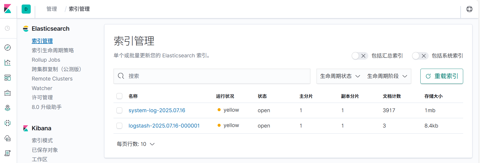The height and width of the screenshot is (163, 480).
Task: Sort by 主分片 column header
Action: tap(306, 96)
